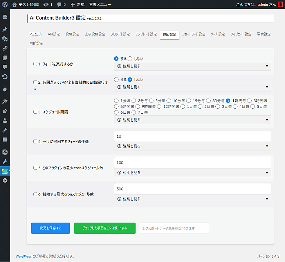285x262 pixels.
Task: Switch to 内部設定 tab
Action: [x=36, y=43]
